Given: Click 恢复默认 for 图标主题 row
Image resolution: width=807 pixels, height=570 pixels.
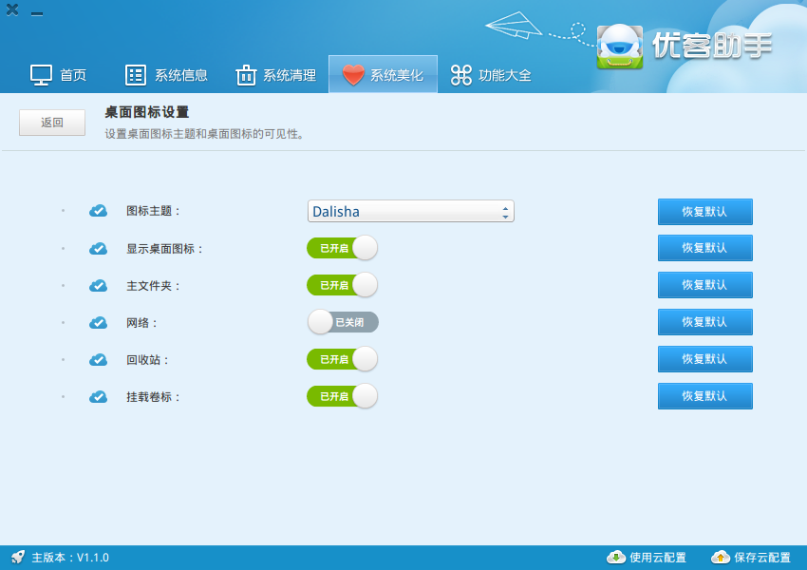Looking at the screenshot, I should pyautogui.click(x=704, y=211).
